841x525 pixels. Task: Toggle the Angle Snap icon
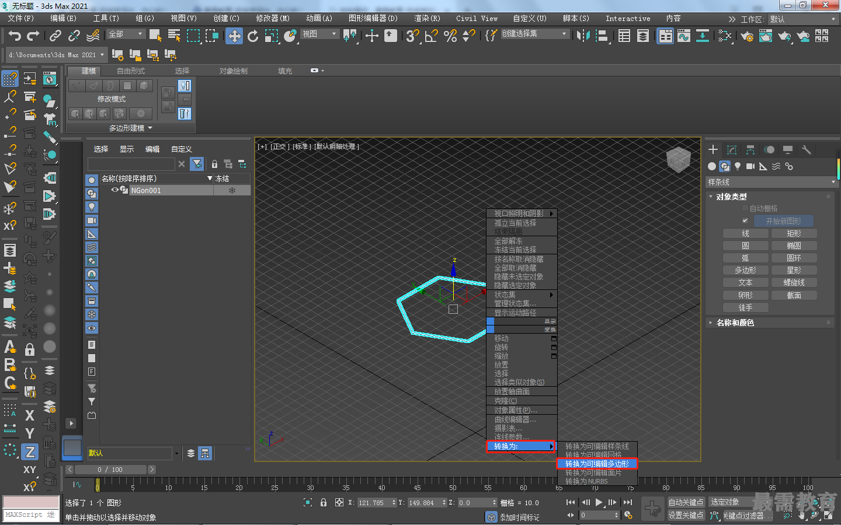pos(432,36)
